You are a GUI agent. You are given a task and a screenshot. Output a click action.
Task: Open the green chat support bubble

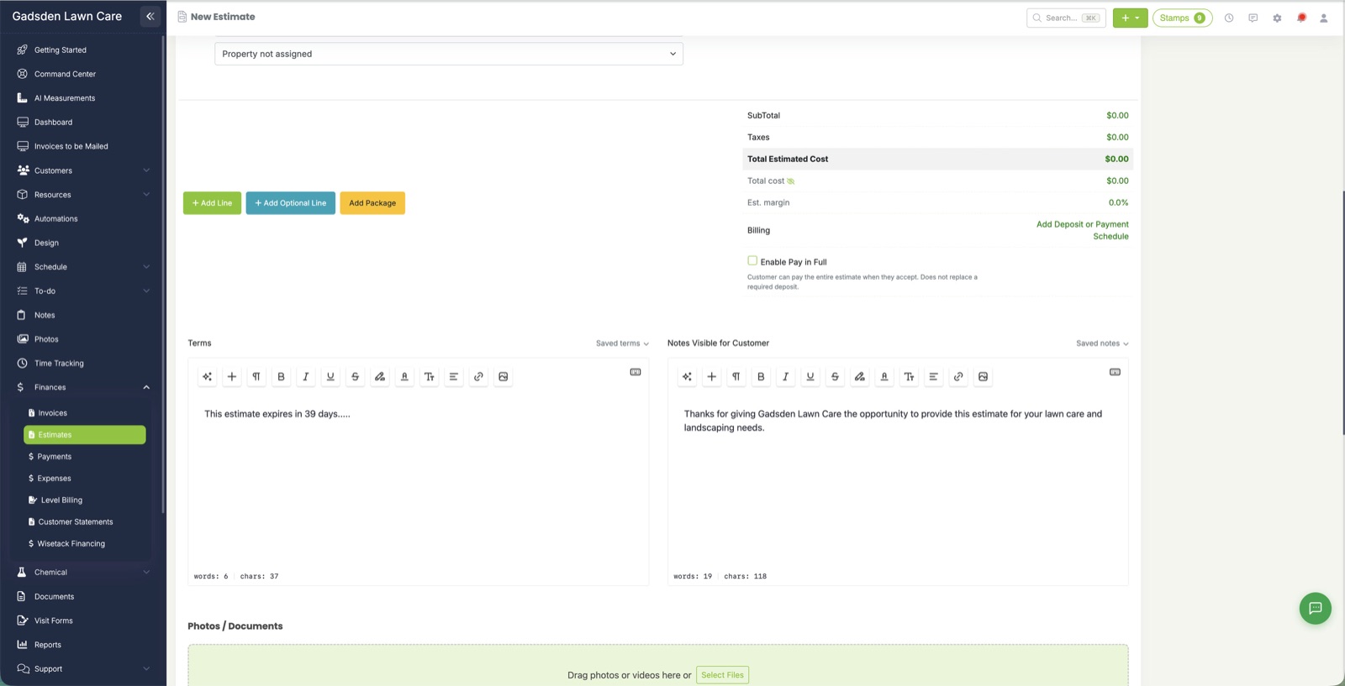(x=1316, y=608)
